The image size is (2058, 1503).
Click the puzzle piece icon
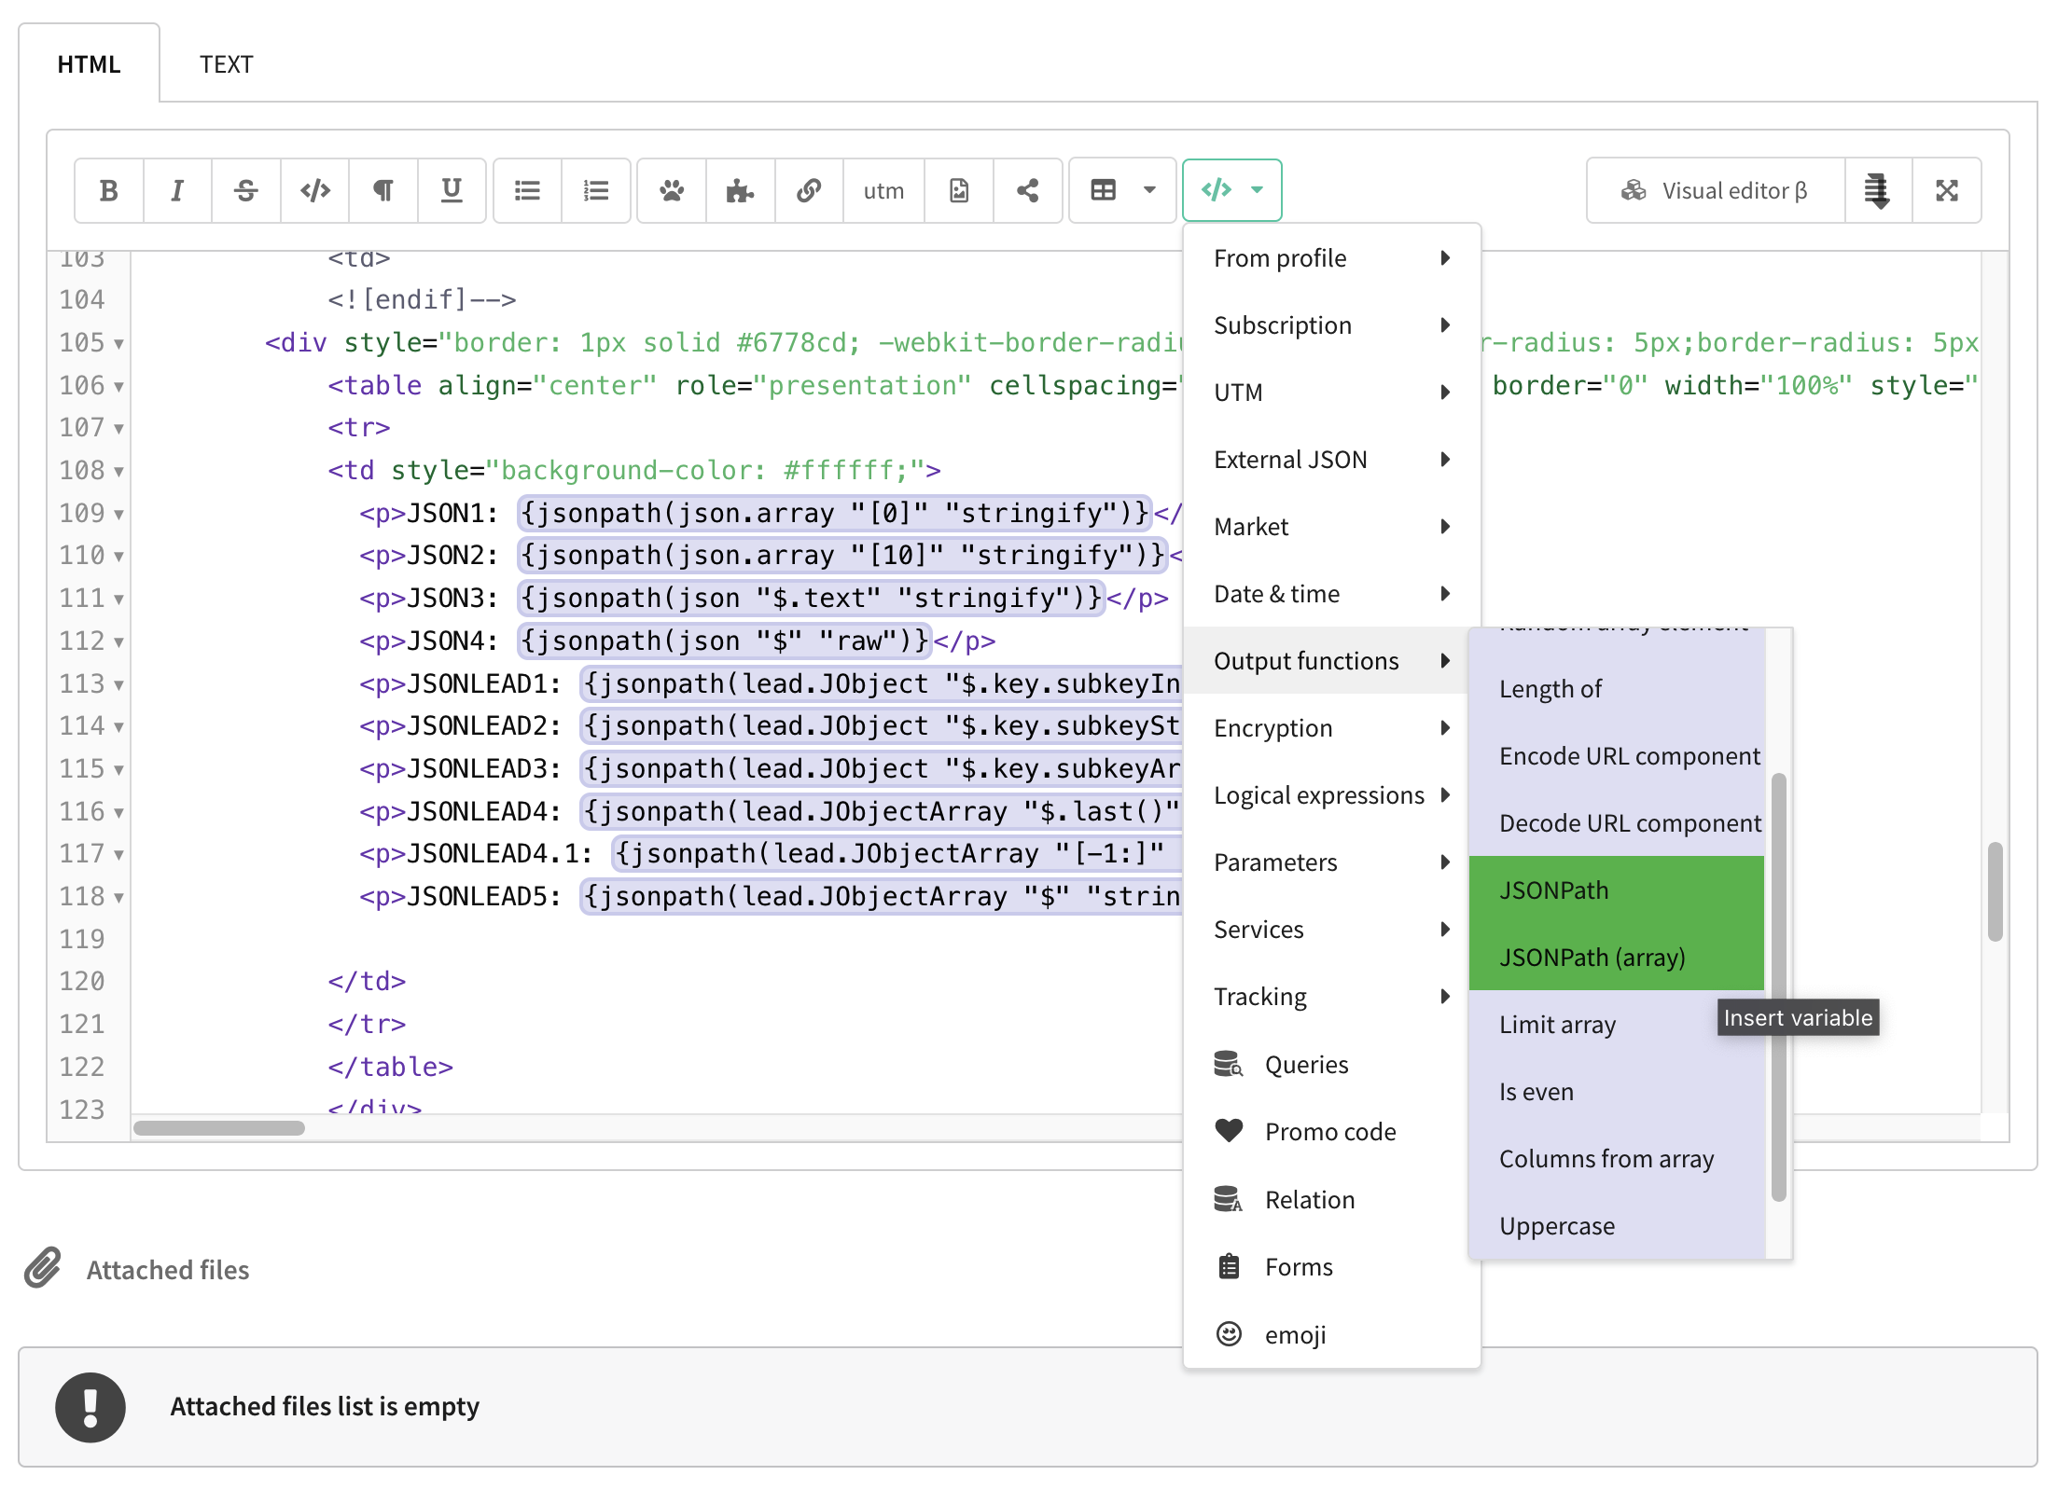[741, 191]
